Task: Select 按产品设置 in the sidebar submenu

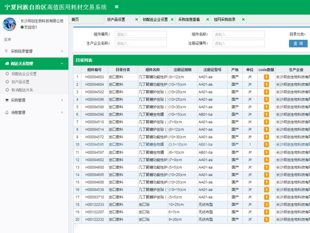Action: [x=21, y=82]
